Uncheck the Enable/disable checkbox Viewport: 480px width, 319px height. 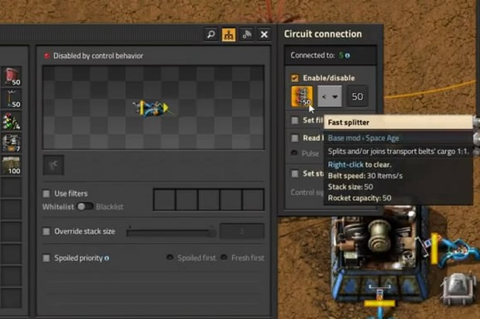coord(295,77)
